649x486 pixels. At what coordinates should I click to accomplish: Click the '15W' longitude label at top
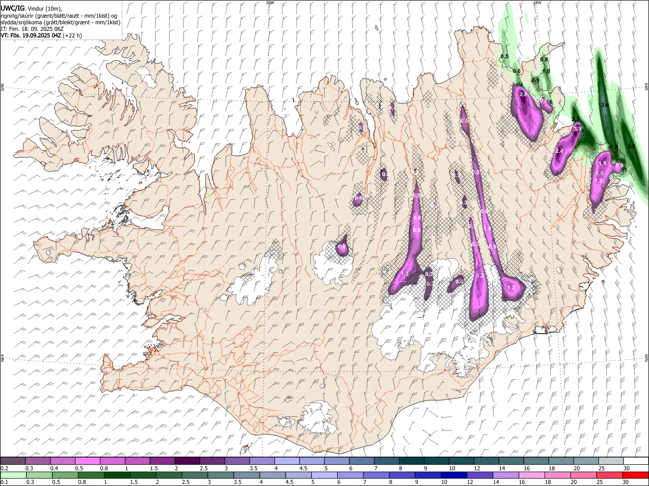click(537, 3)
